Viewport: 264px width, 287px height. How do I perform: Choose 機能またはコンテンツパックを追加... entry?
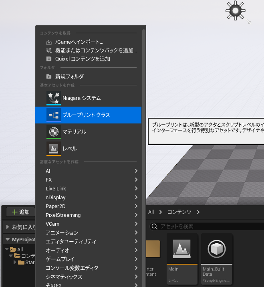pos(89,51)
